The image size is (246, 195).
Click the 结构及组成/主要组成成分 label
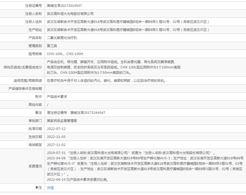click(23, 67)
